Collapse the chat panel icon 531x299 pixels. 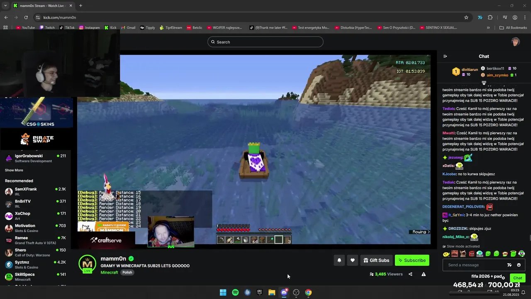[445, 56]
